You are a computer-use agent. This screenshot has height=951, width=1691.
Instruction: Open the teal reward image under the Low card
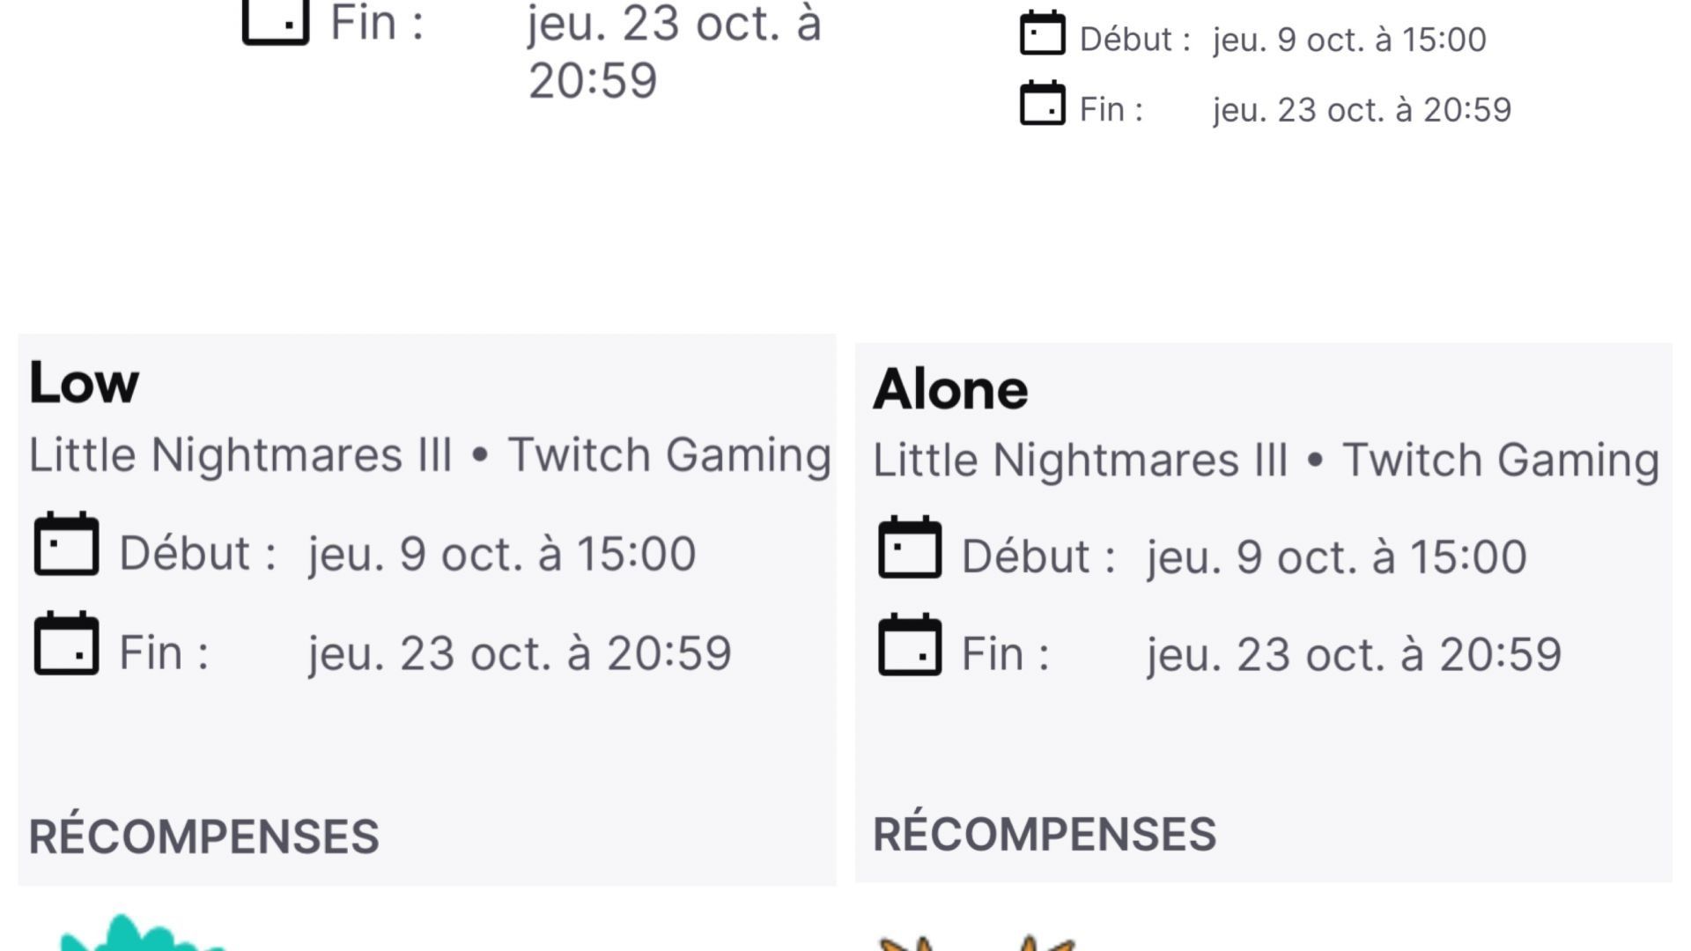pos(141,935)
